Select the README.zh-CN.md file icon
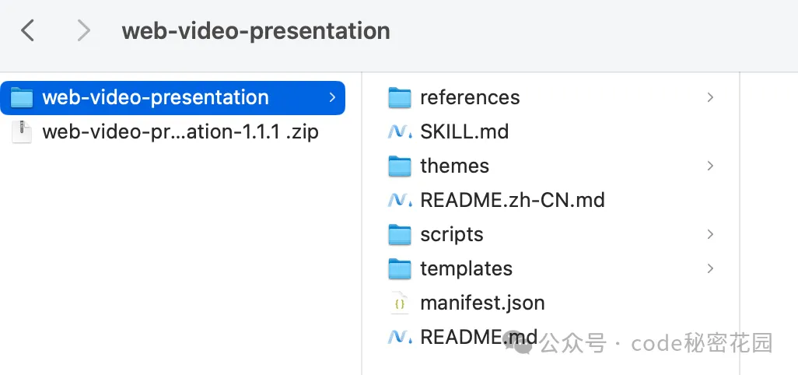 [400, 201]
